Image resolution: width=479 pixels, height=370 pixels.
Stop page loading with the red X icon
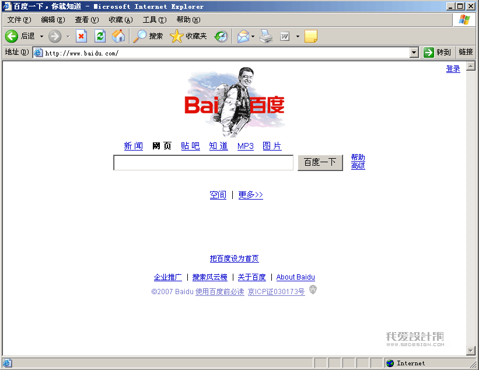[x=81, y=36]
